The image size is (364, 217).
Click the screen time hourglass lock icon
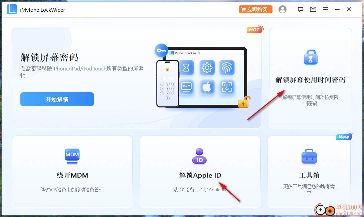click(x=310, y=57)
